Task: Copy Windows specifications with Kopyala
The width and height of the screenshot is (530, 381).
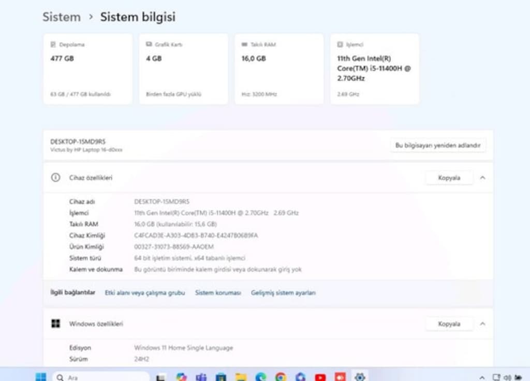Action: coord(449,324)
